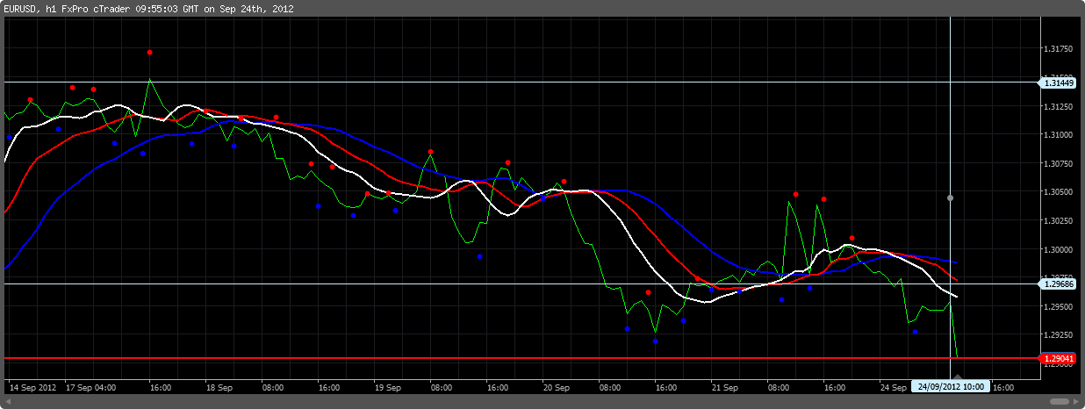Click the 24/09/2012 10:00 crosshair date label

coord(951,386)
